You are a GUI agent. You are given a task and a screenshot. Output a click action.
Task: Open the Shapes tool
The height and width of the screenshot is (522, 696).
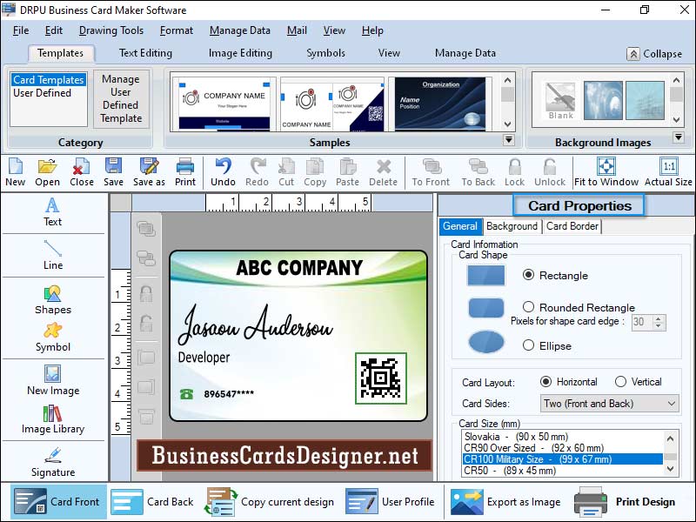[x=52, y=299]
